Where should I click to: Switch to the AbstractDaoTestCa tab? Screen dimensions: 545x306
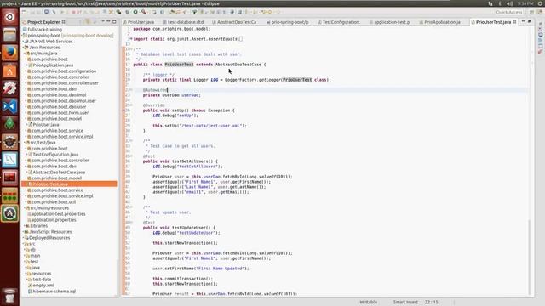234,22
